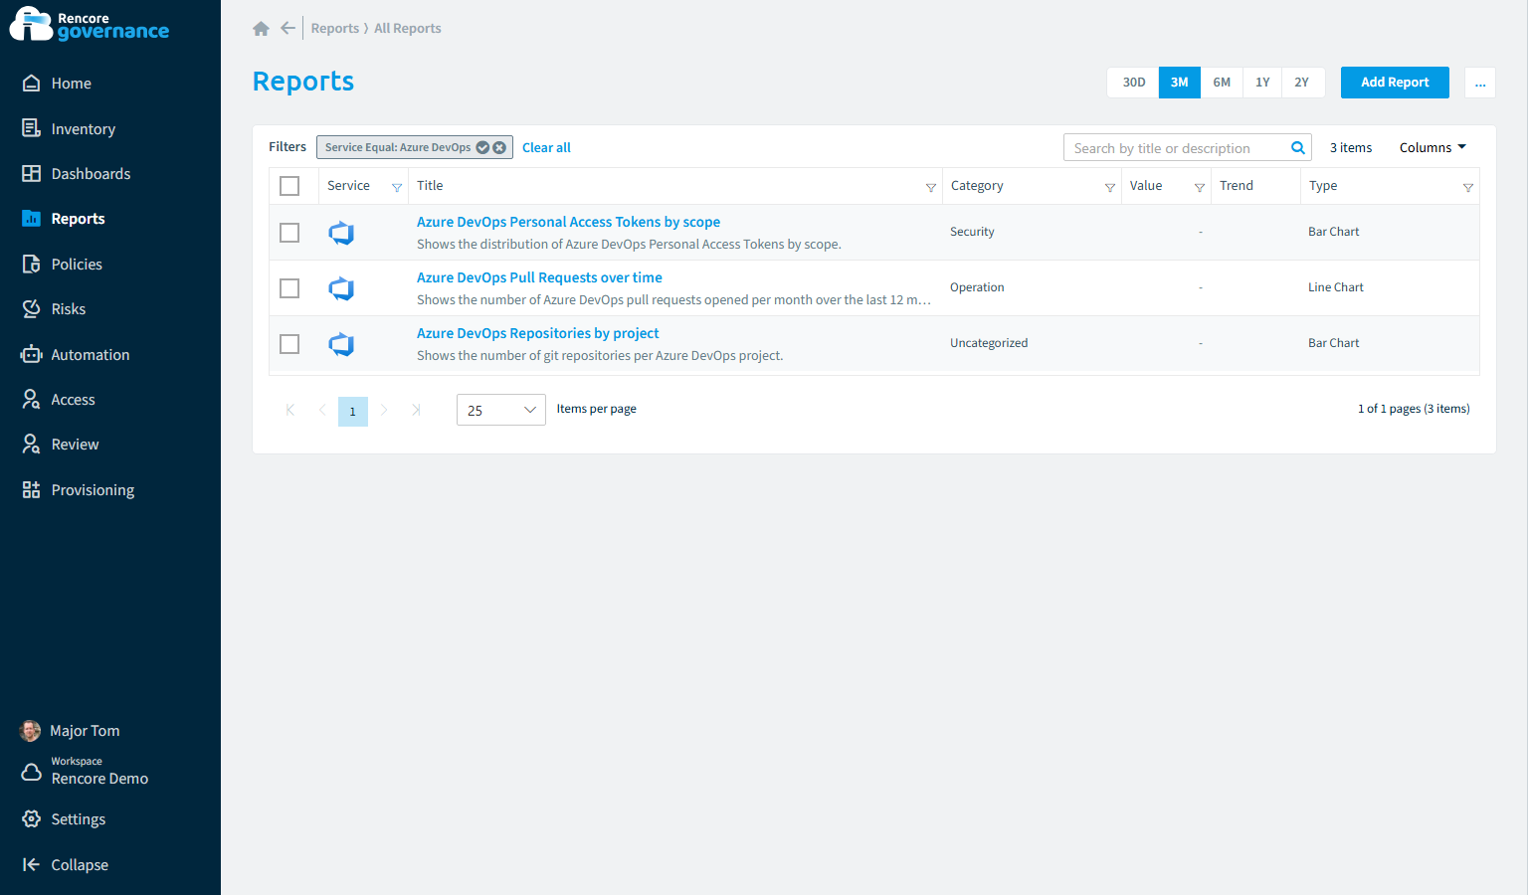This screenshot has height=895, width=1528.
Task: Open the Provisioning sidebar icon
Action: point(32,489)
